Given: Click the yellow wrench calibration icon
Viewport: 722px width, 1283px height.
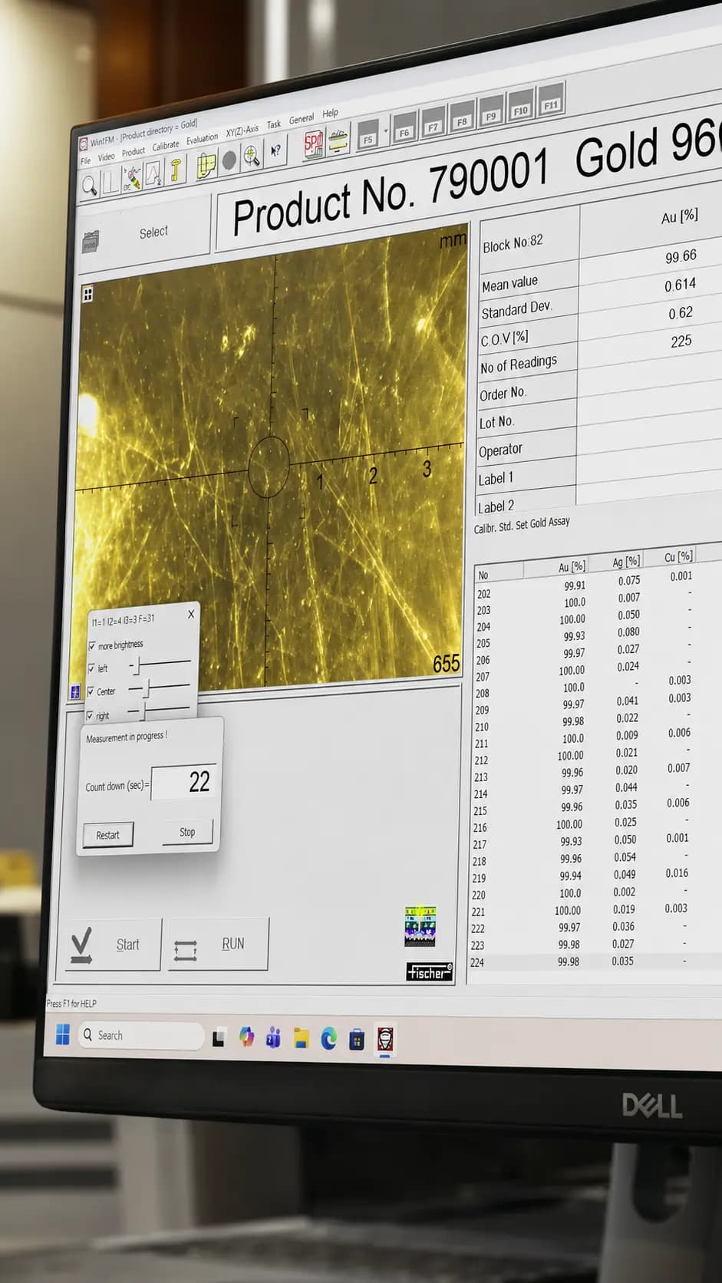Looking at the screenshot, I should pyautogui.click(x=176, y=169).
